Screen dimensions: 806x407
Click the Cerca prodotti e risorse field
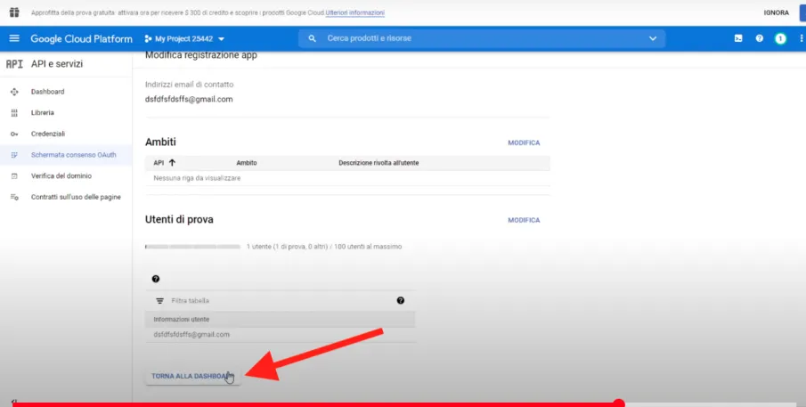[482, 38]
